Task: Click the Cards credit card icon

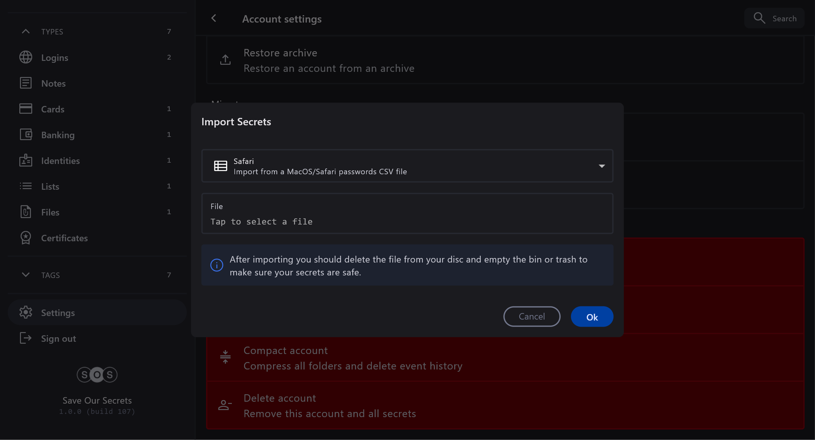Action: coord(26,109)
